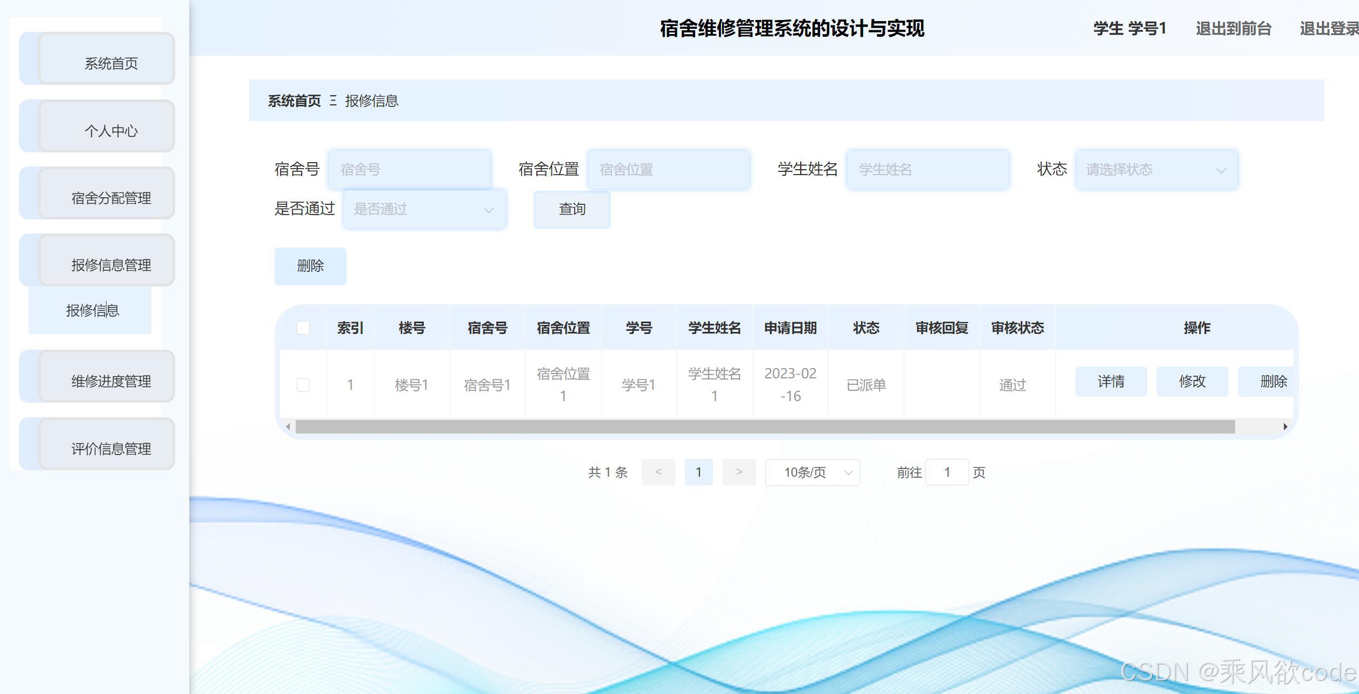Click the 查询 search button

click(x=572, y=209)
